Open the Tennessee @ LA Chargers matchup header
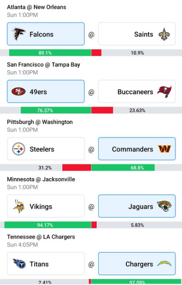182x285 pixels. tap(41, 237)
